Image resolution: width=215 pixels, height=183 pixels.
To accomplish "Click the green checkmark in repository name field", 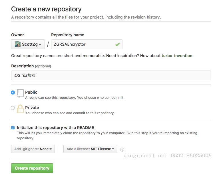I will 117,44.
